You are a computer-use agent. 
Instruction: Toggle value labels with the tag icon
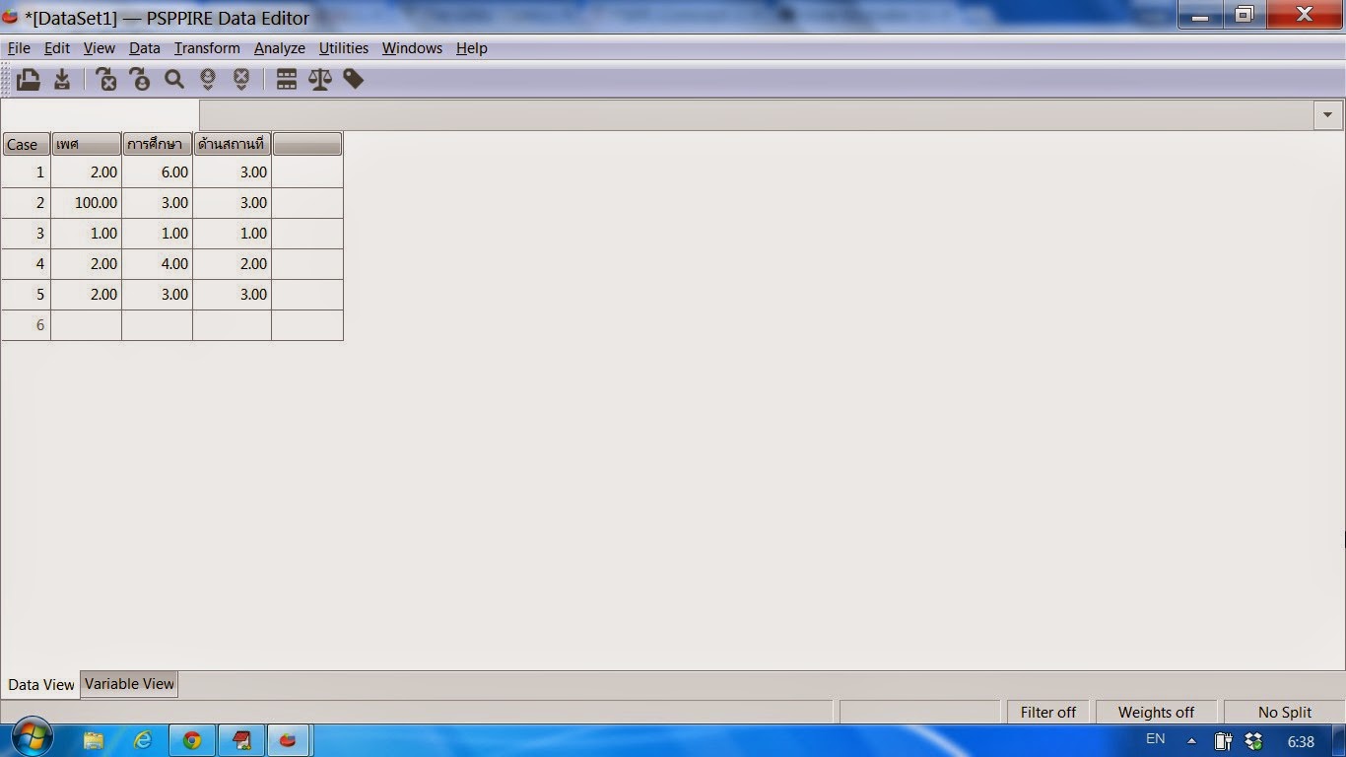click(353, 79)
